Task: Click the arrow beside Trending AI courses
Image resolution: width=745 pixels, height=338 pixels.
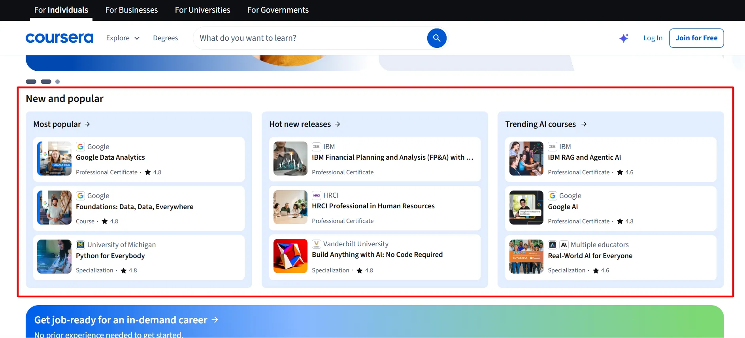Action: [584, 124]
